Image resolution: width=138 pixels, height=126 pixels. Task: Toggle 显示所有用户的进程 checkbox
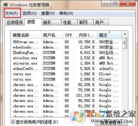[13, 122]
